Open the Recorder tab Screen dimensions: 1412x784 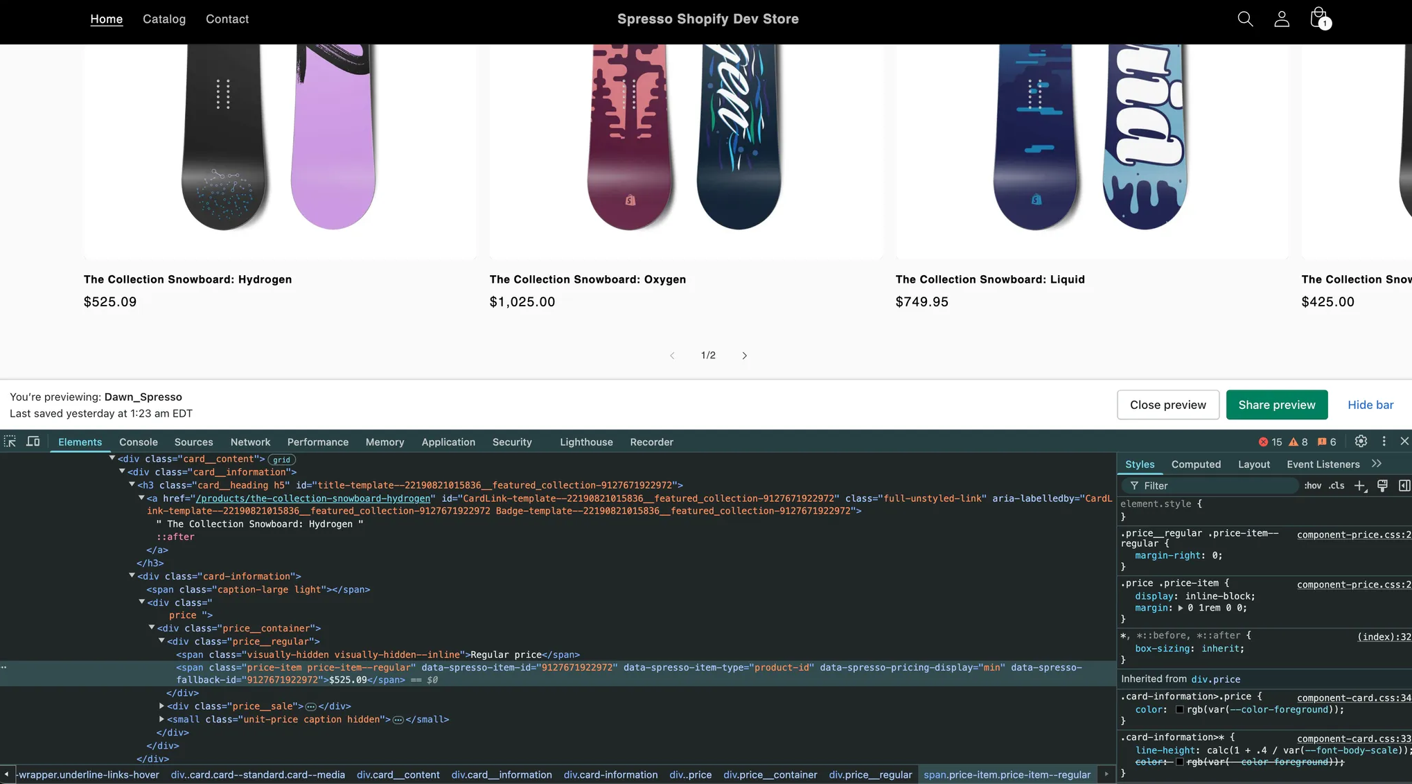point(651,442)
